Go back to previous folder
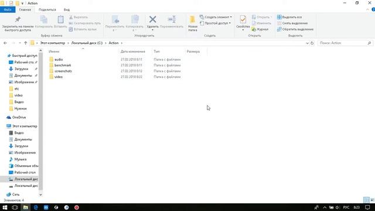Screen dimensions: 375x211 click(5, 43)
